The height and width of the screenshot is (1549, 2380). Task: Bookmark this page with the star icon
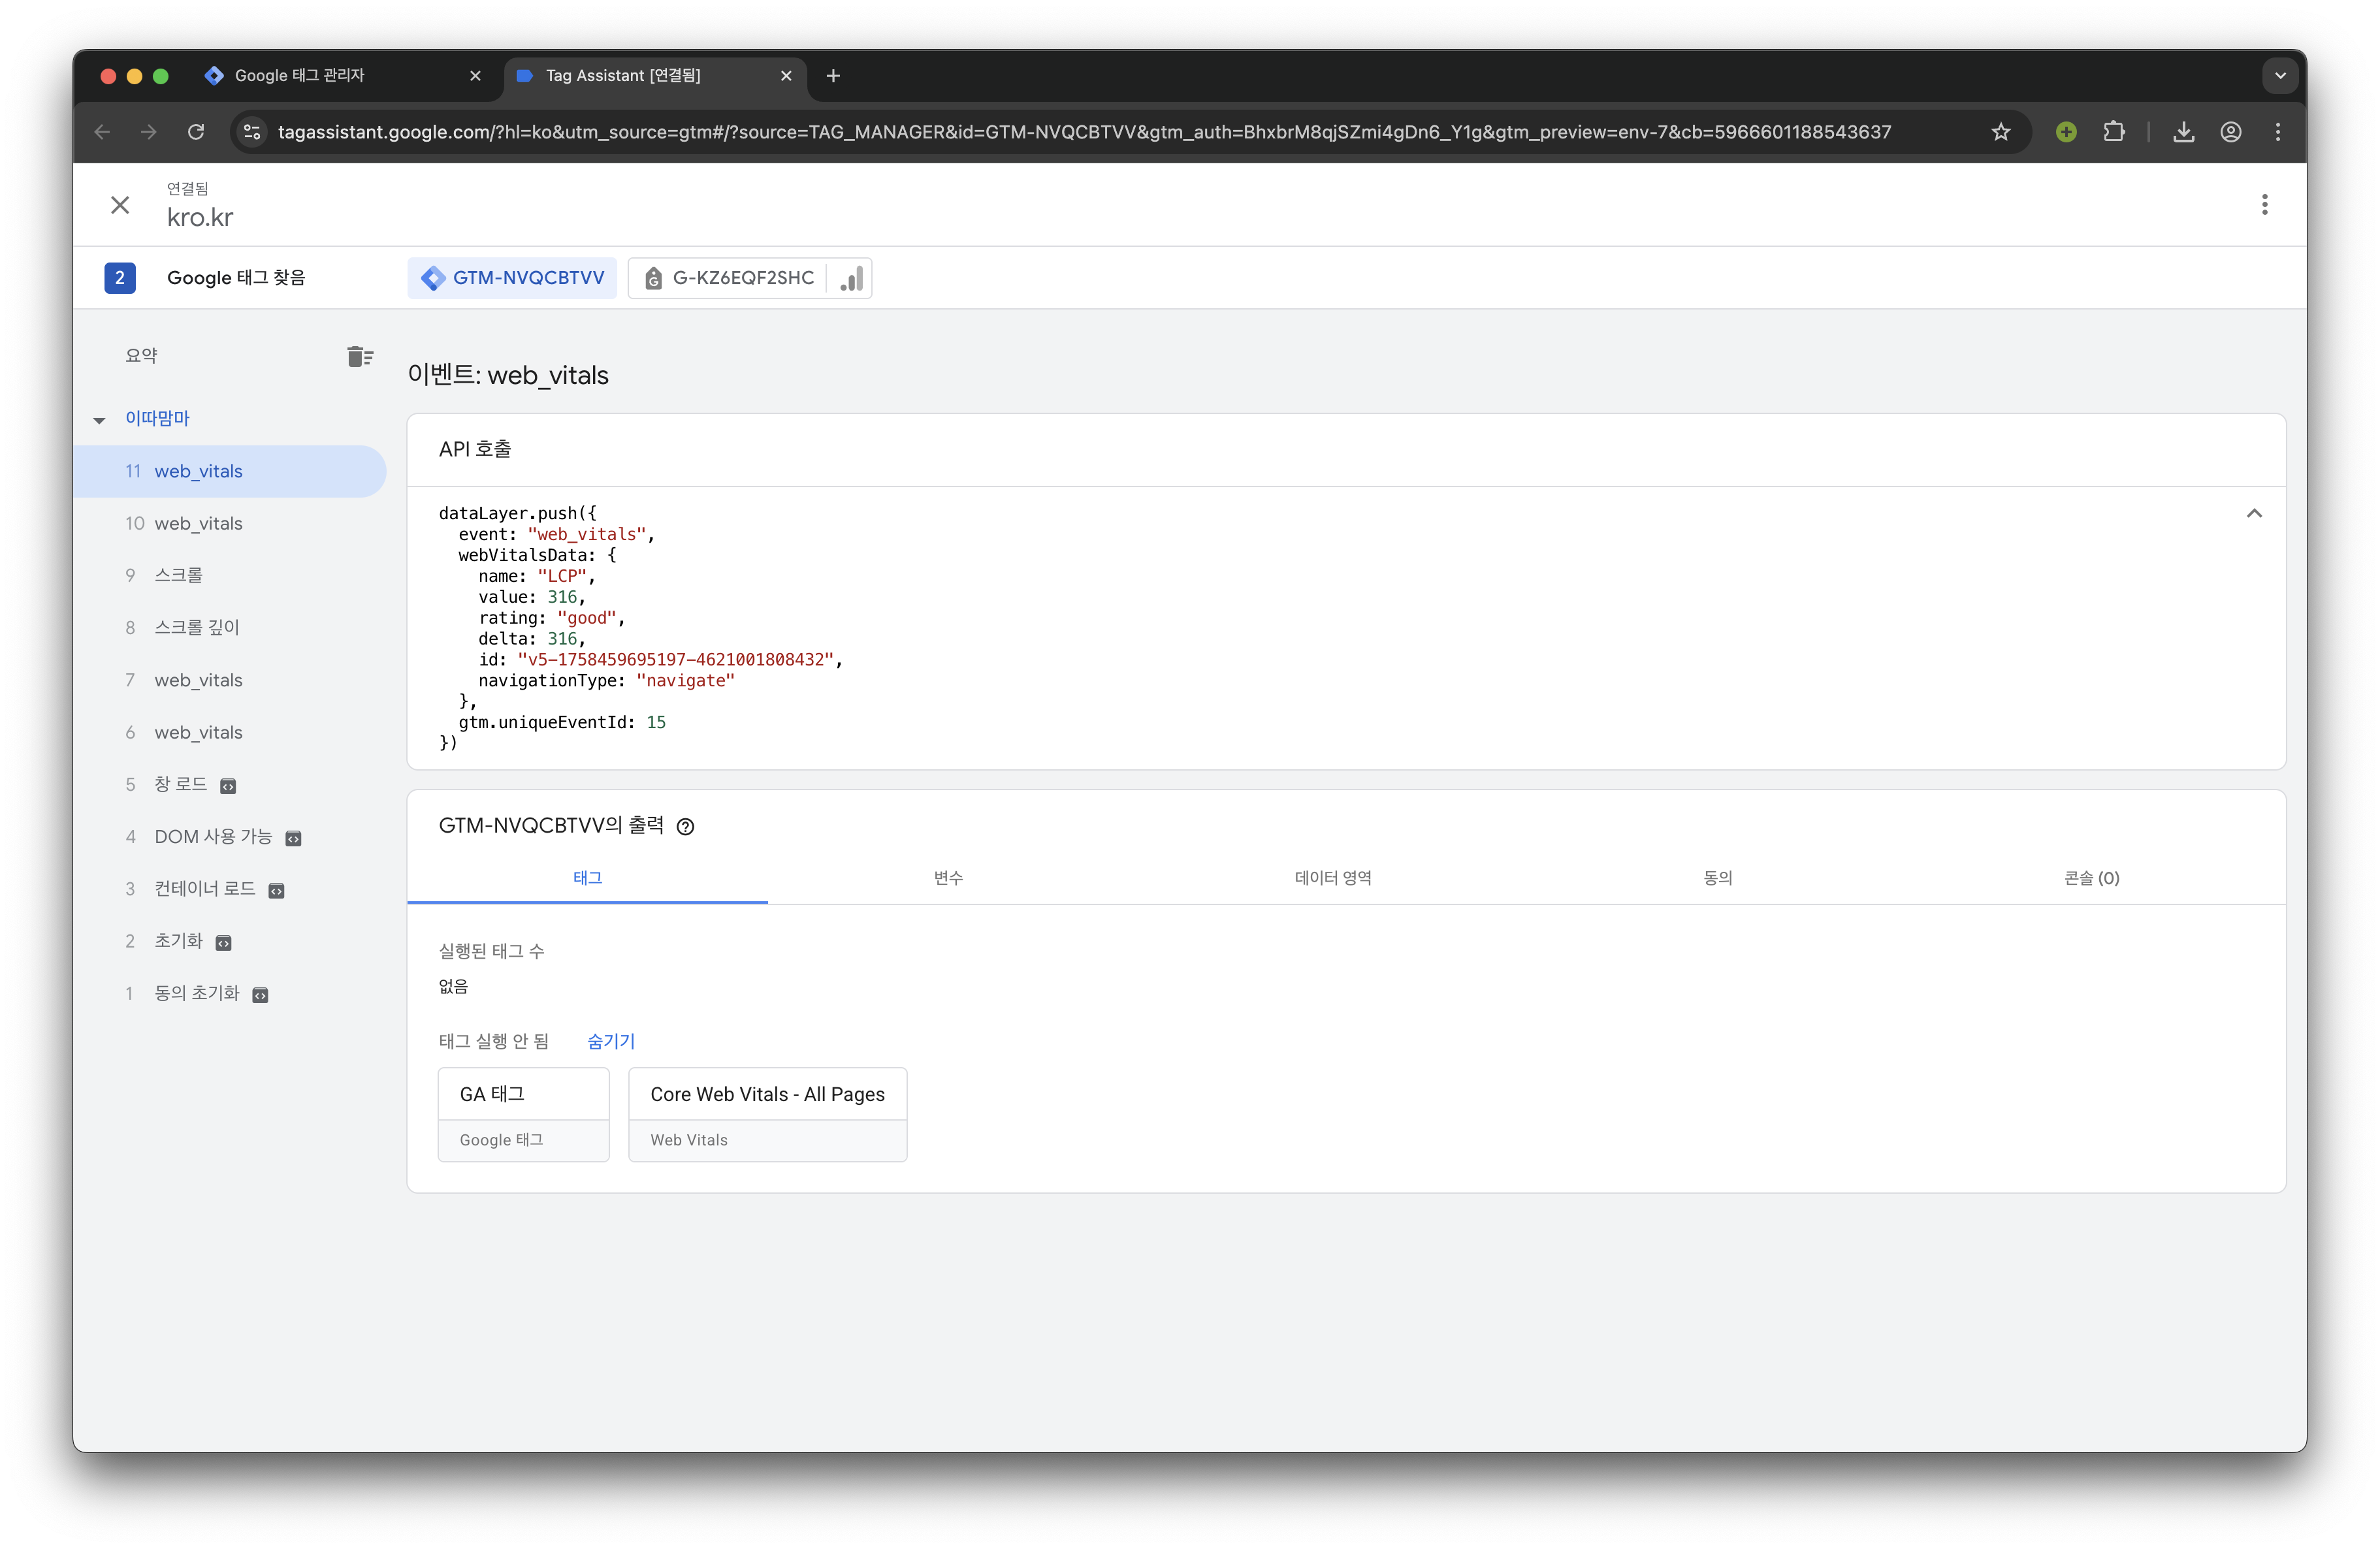tap(2000, 132)
